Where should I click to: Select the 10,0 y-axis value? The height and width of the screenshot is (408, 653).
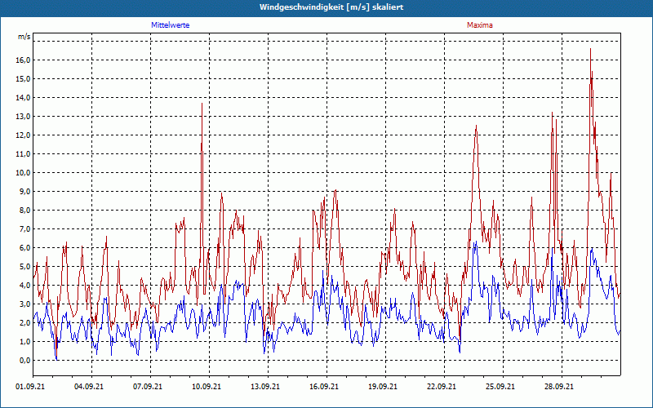(x=23, y=172)
